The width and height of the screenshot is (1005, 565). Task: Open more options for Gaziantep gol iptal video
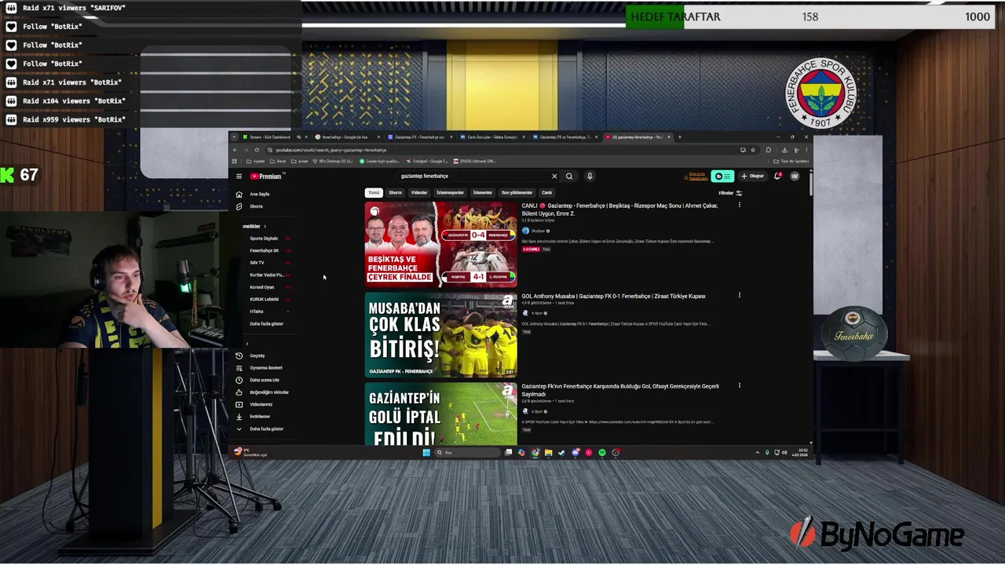click(739, 385)
